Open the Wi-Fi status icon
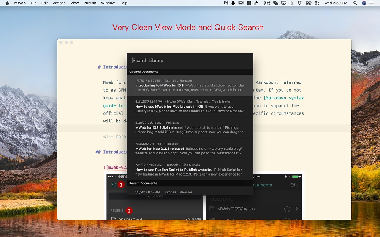 [x=299, y=3]
